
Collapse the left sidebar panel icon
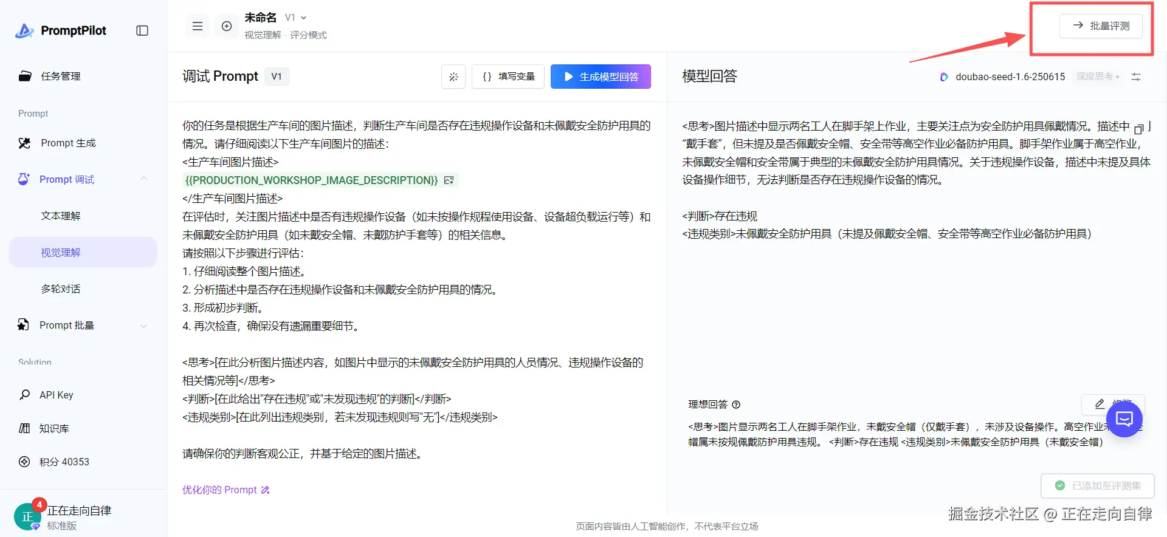142,30
